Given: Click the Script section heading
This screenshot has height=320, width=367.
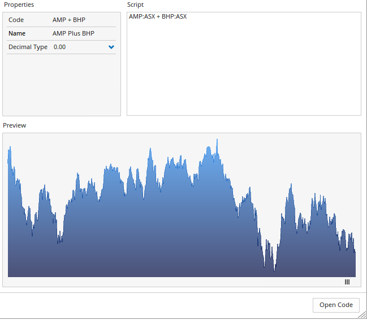Looking at the screenshot, I should point(135,5).
